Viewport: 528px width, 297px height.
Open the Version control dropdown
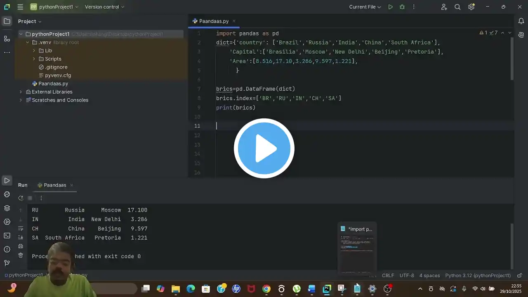coord(104,7)
